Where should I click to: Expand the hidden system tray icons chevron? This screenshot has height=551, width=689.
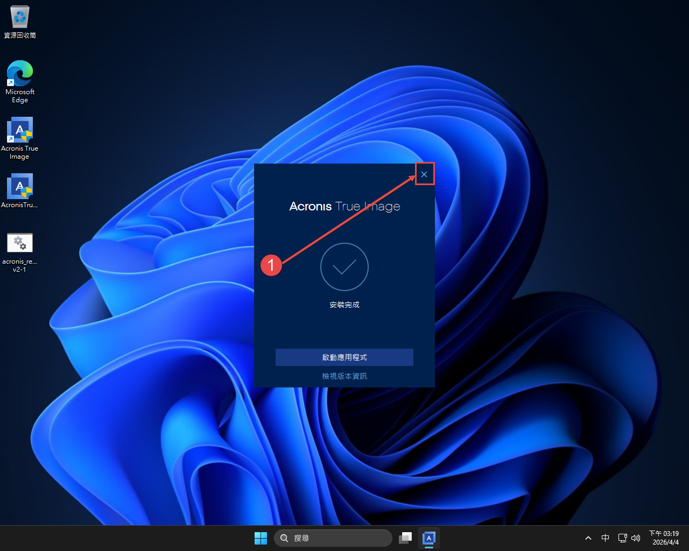[588, 538]
